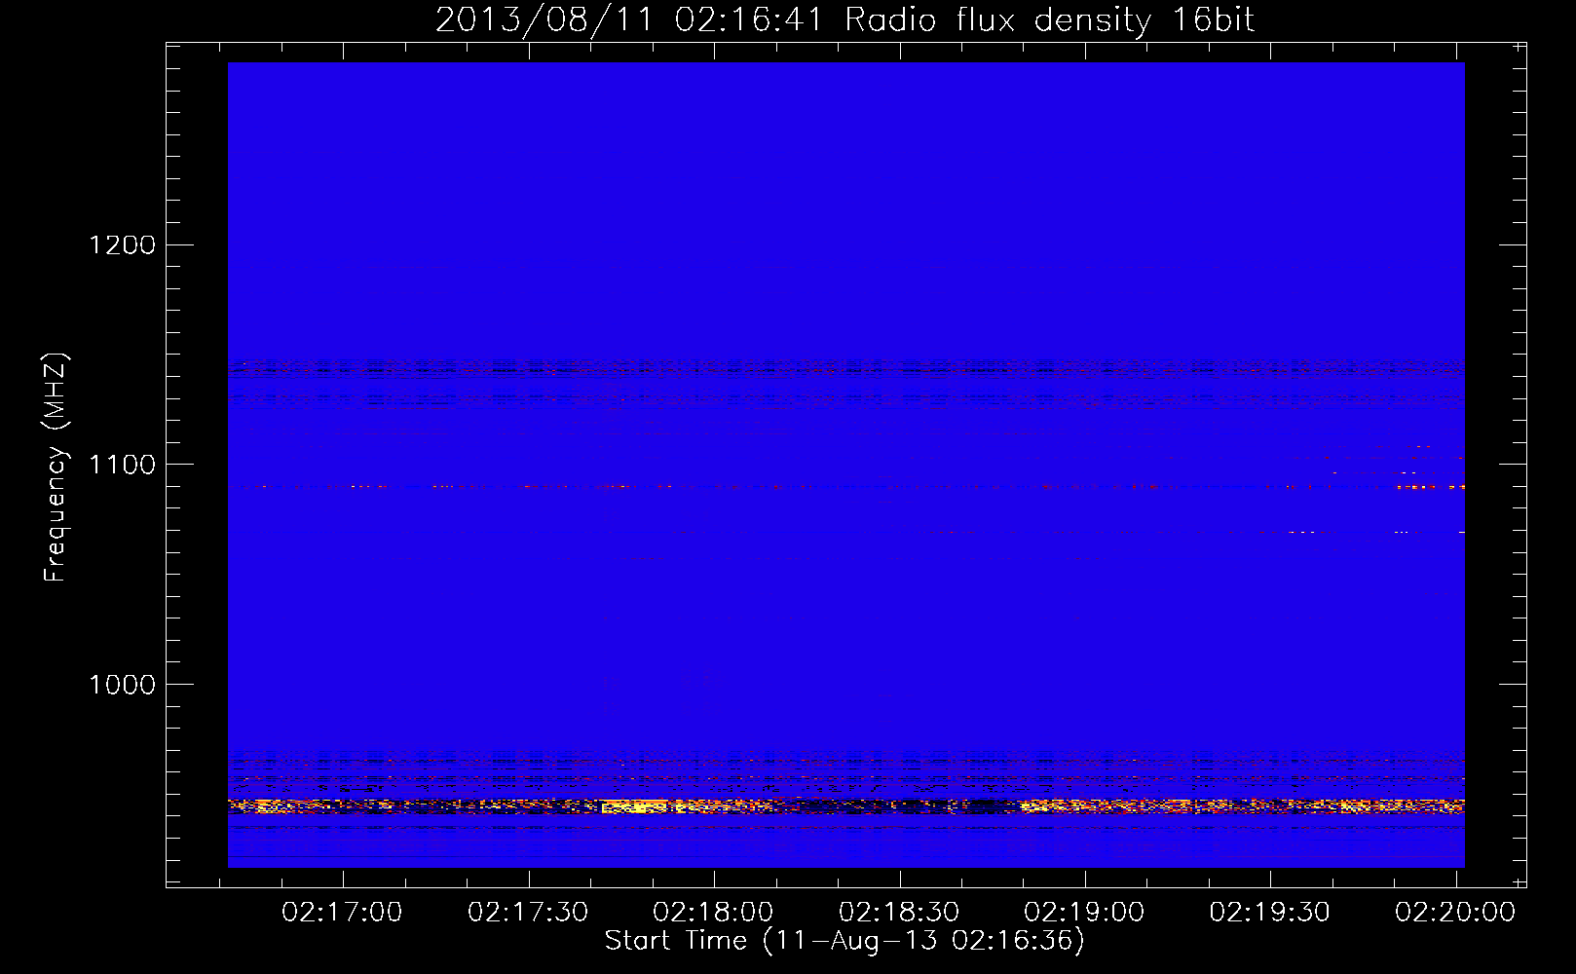Click the "Frequency (MHZ)" y-axis title
The height and width of the screenshot is (974, 1576).
tap(56, 468)
